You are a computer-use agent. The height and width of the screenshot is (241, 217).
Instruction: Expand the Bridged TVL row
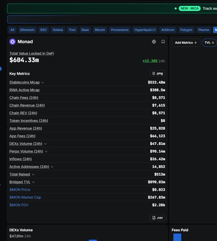(34, 182)
